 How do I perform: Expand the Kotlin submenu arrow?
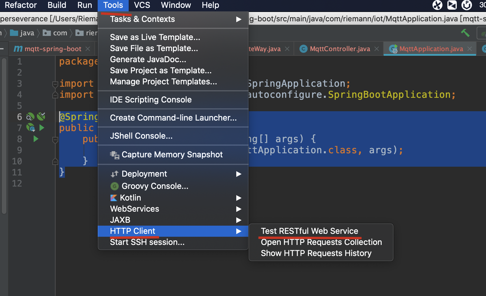click(x=239, y=198)
